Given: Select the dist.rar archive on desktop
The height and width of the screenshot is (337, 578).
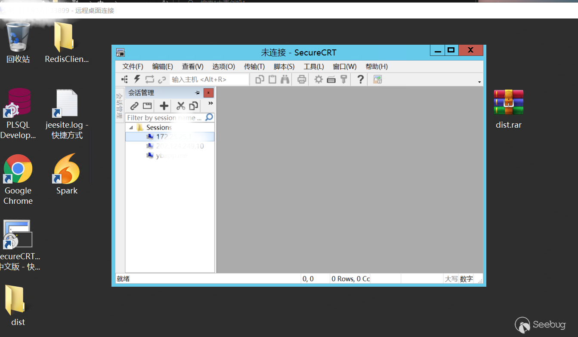Looking at the screenshot, I should point(509,109).
